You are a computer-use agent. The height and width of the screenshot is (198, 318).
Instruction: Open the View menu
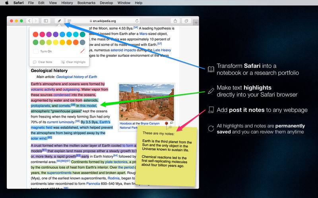point(53,3)
